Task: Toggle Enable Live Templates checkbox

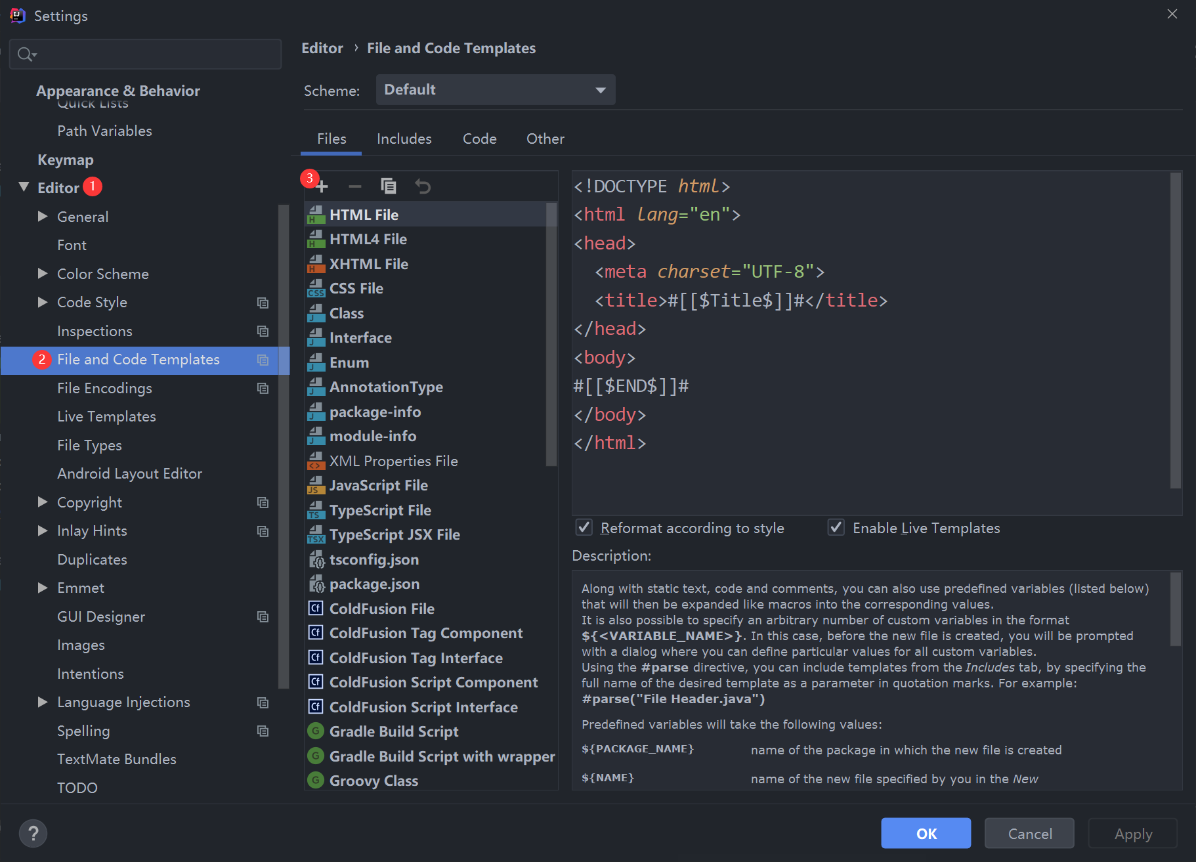Action: pos(836,528)
